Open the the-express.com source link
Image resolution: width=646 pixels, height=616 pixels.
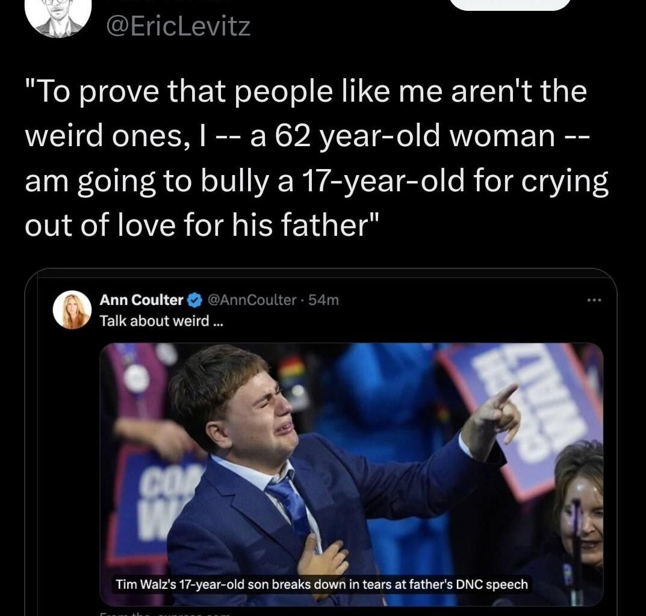(x=163, y=612)
